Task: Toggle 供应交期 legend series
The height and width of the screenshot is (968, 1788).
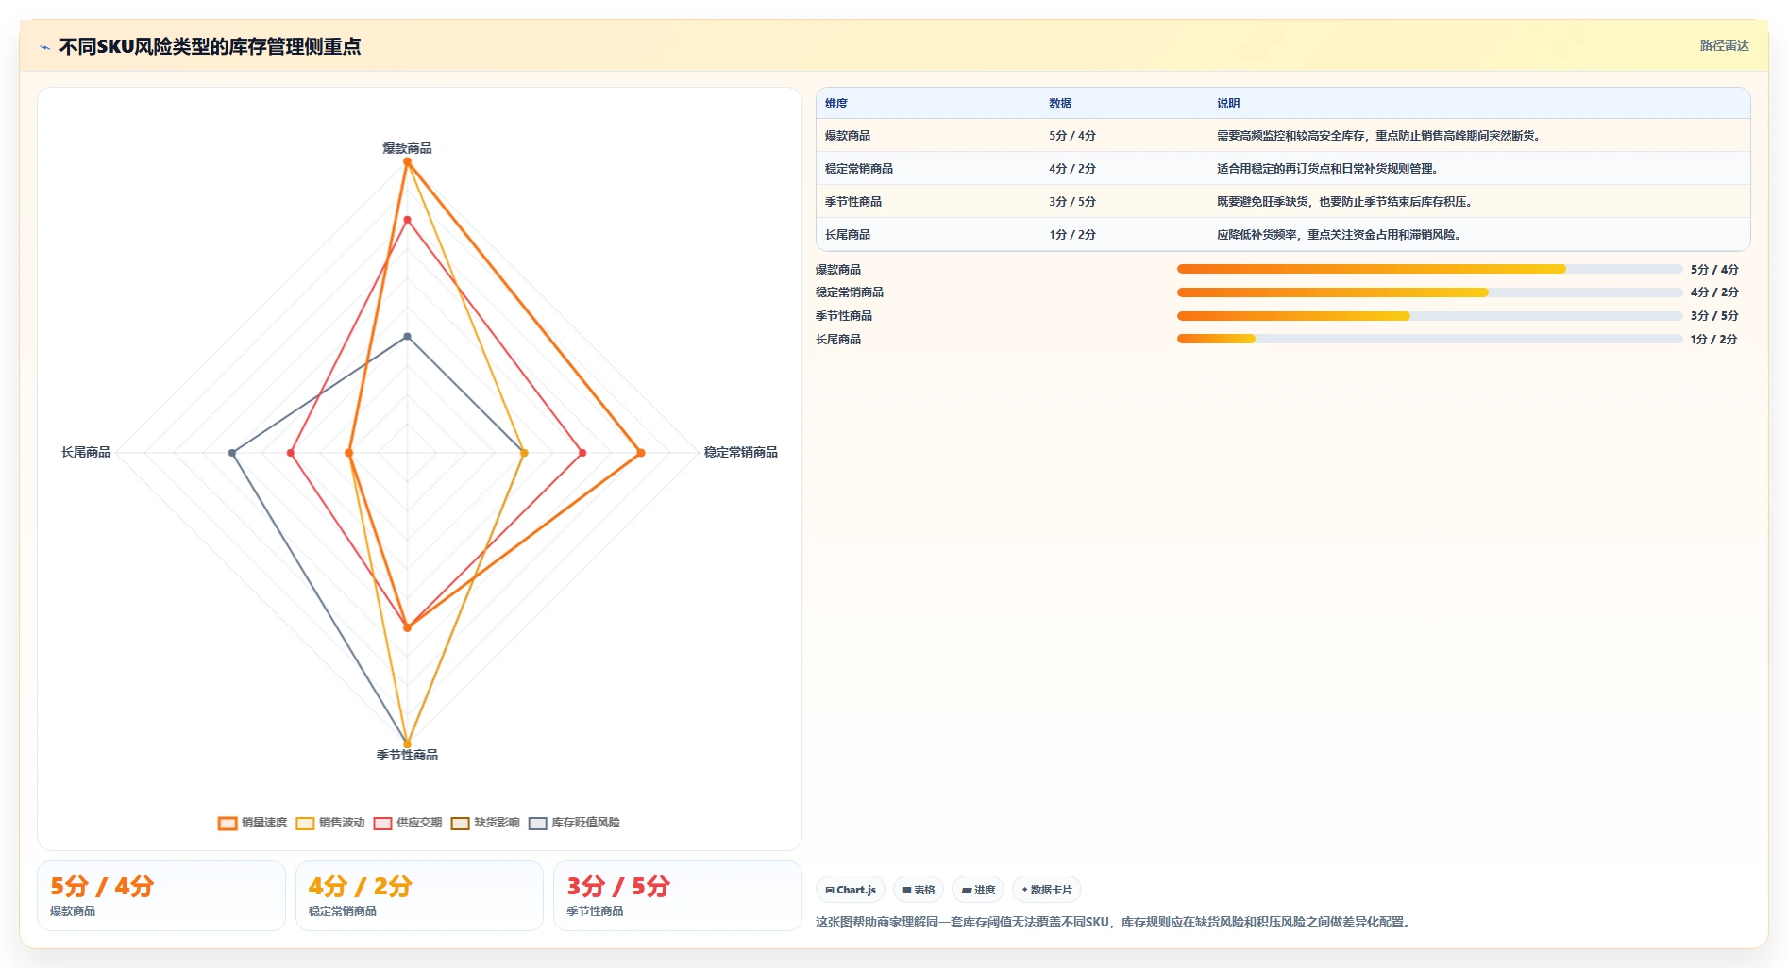Action: tap(408, 823)
